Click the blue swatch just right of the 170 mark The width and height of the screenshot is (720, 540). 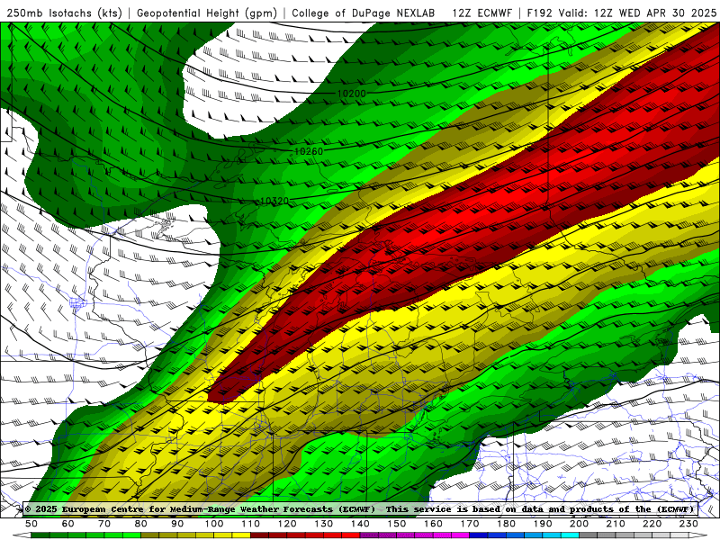pyautogui.click(x=479, y=535)
